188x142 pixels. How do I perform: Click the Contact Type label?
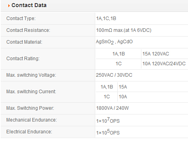click(x=21, y=18)
